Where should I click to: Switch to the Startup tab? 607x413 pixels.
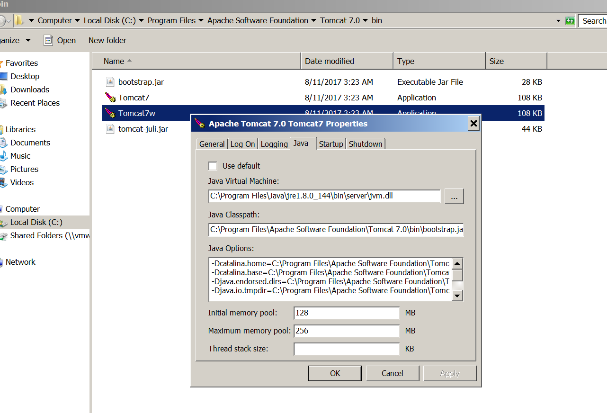pos(331,144)
